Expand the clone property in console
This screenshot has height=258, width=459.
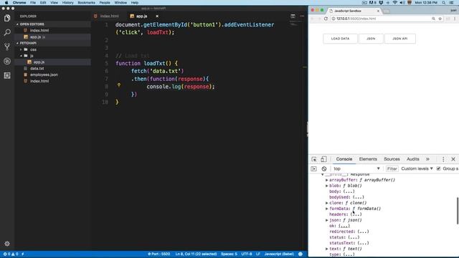327,203
